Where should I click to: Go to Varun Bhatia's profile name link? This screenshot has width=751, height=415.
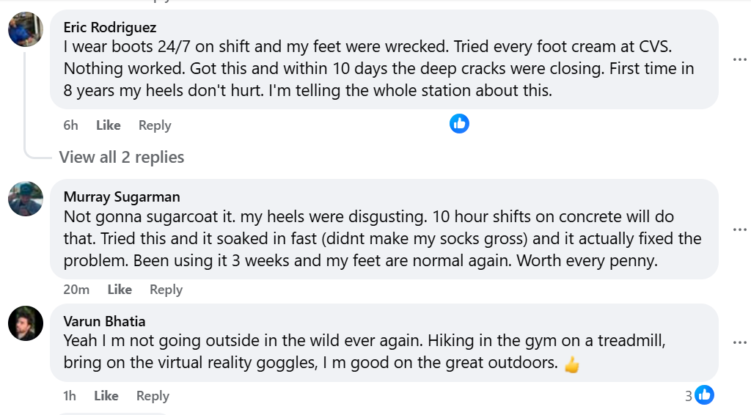point(104,321)
